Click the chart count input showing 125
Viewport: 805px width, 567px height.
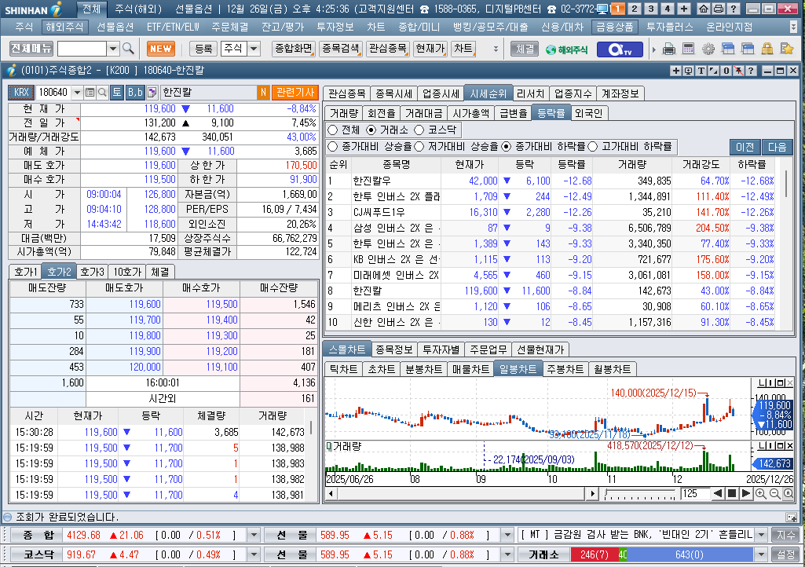pyautogui.click(x=694, y=493)
